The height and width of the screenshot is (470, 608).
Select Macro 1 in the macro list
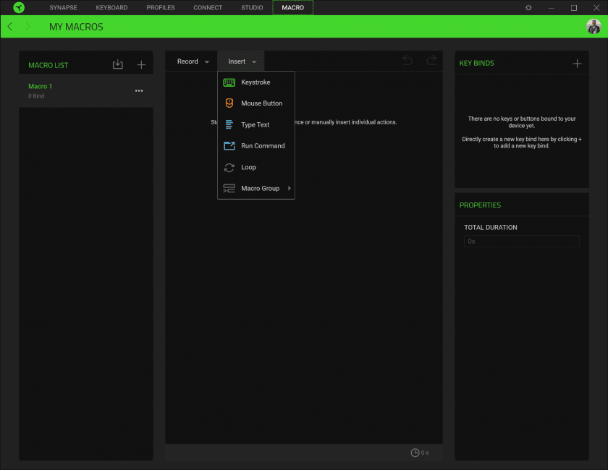[85, 90]
